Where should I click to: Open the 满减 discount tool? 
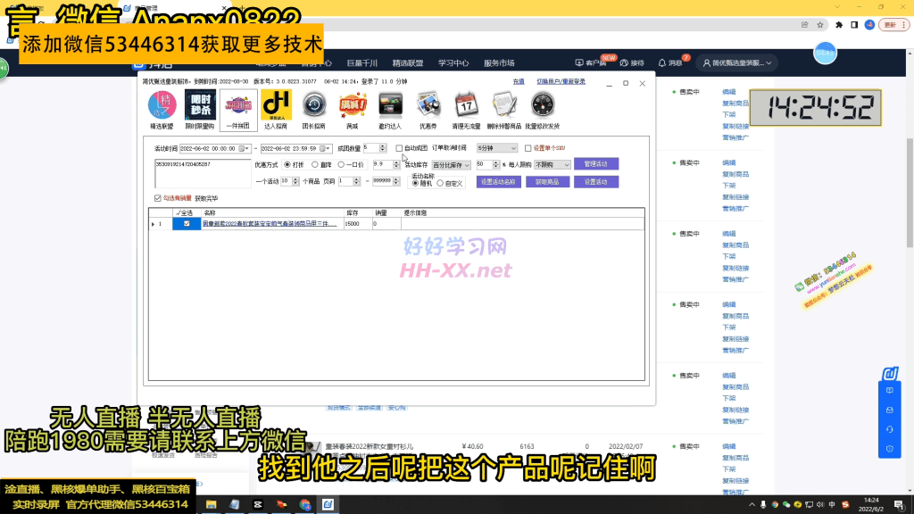click(352, 110)
